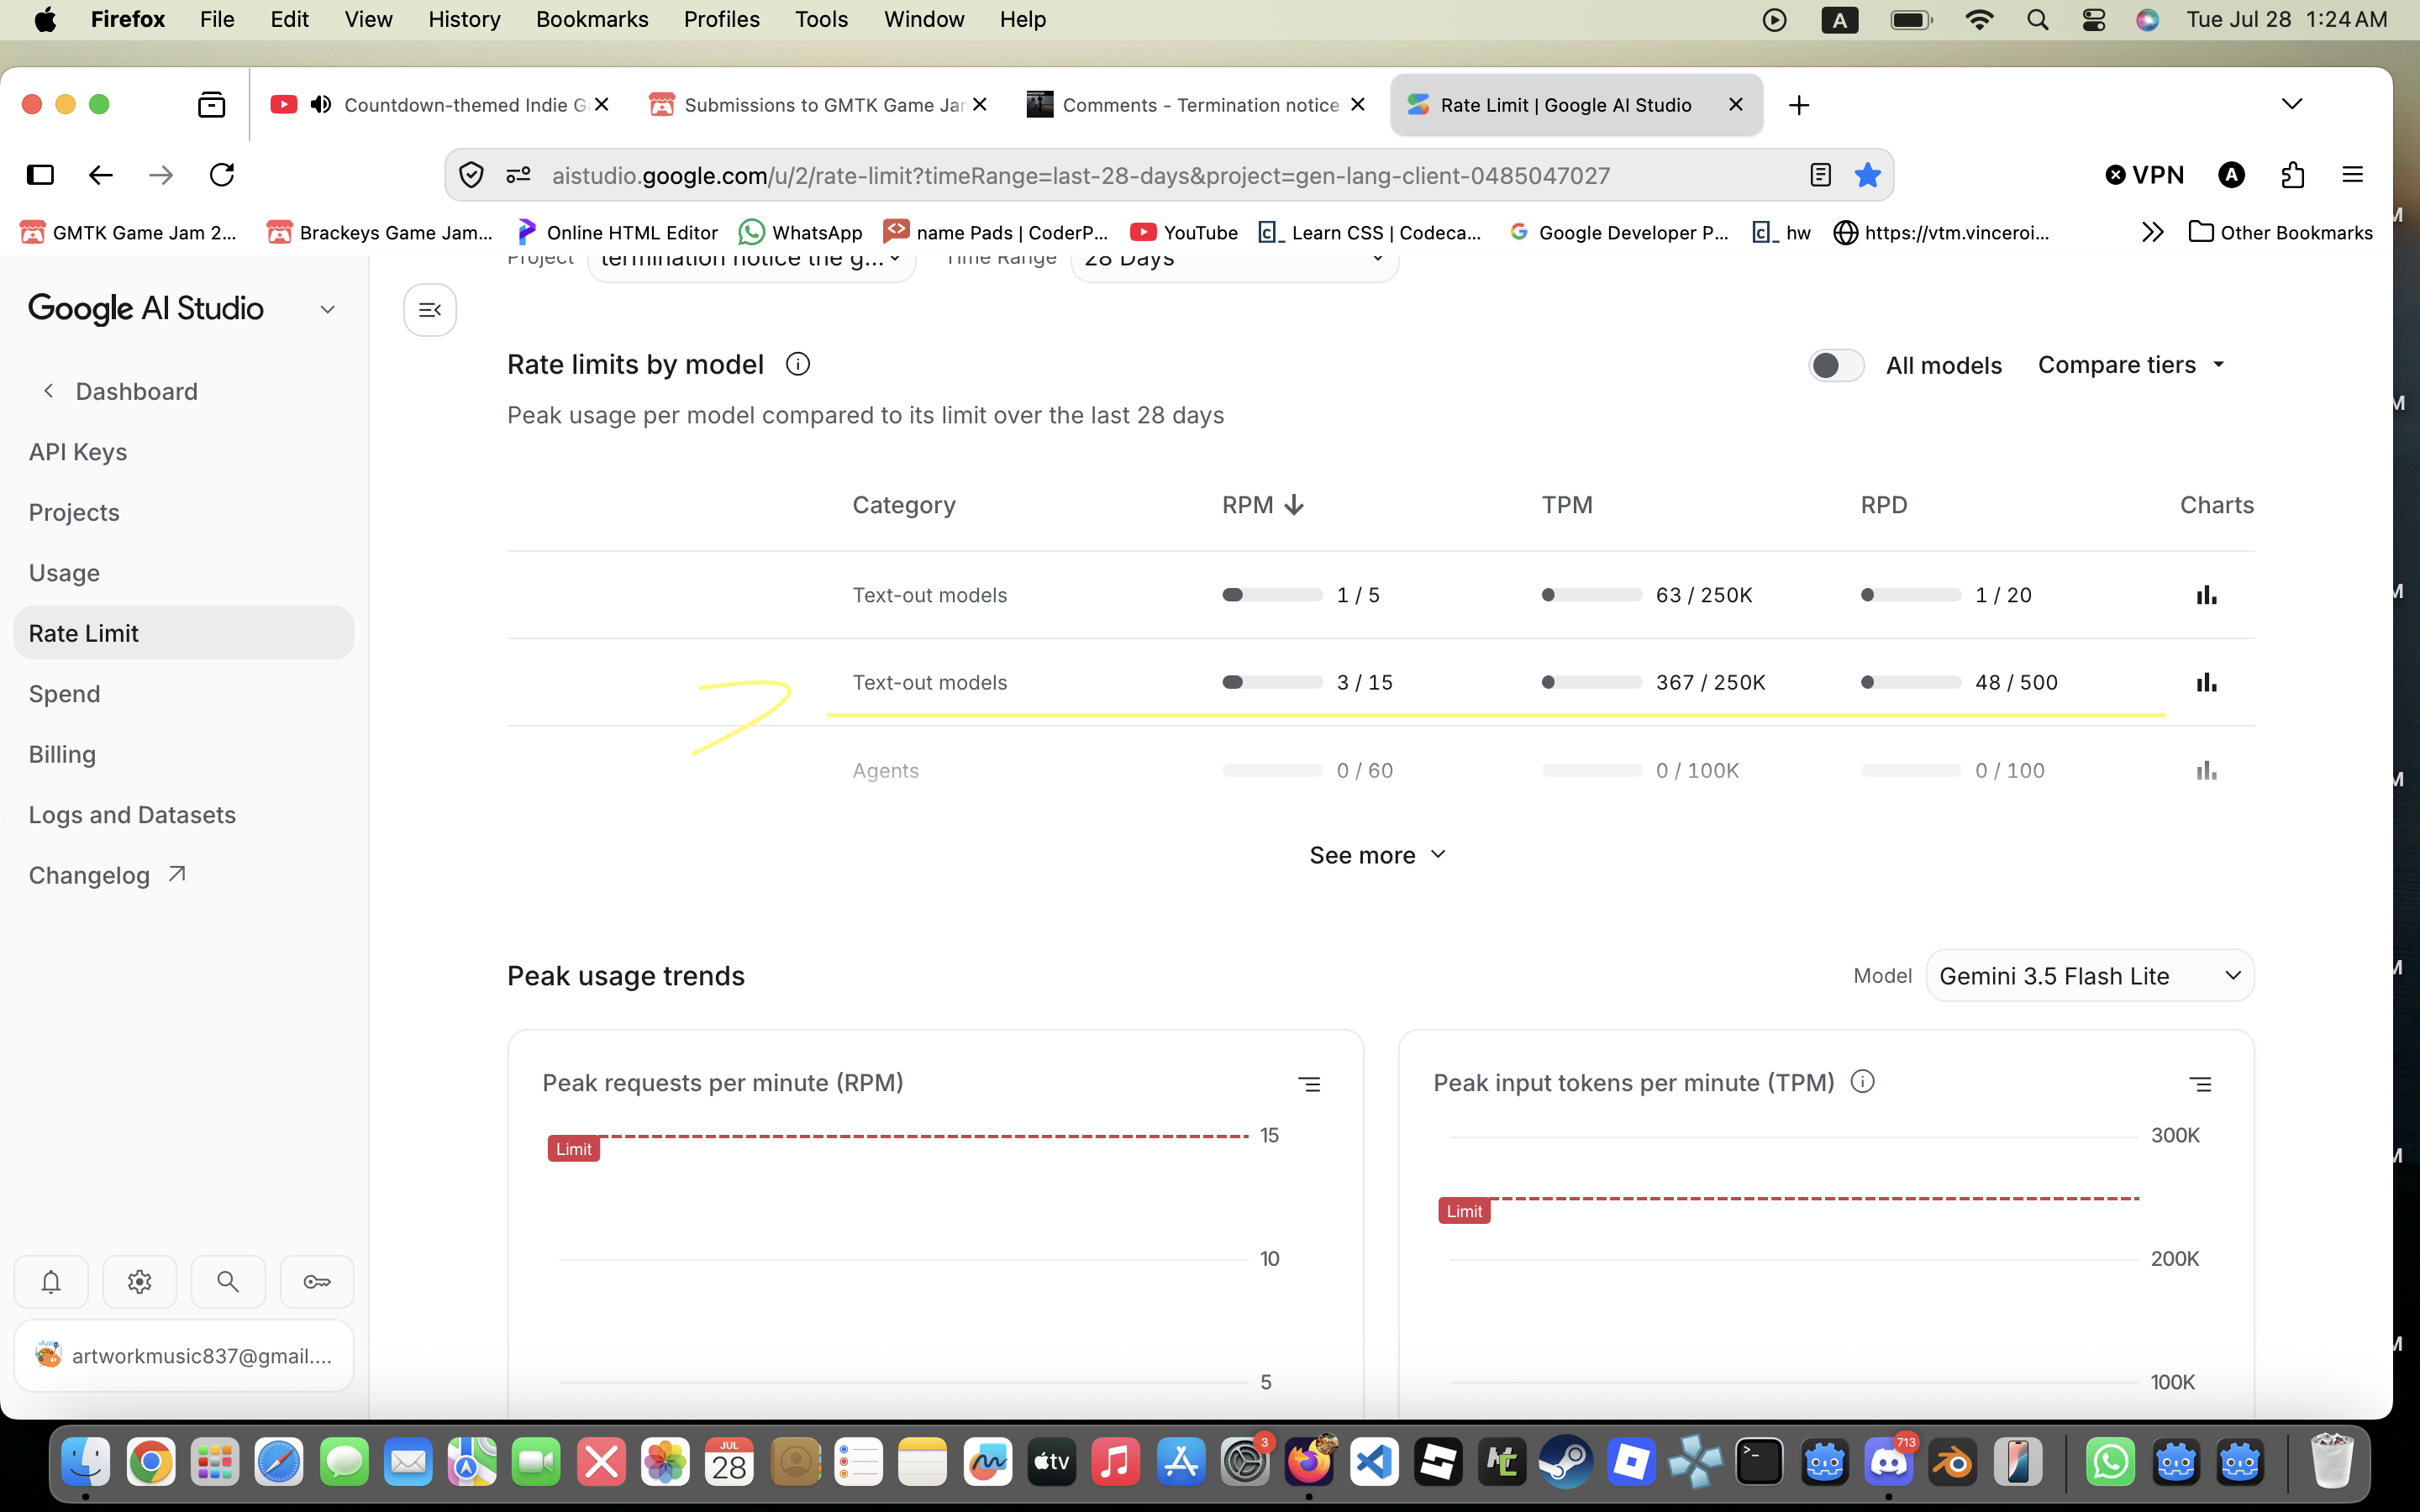Open the Model selector showing Gemini 3.5 Flash Lite
This screenshot has height=1512, width=2420.
pos(2089,975)
